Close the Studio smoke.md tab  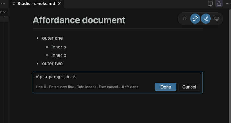[x=60, y=4]
